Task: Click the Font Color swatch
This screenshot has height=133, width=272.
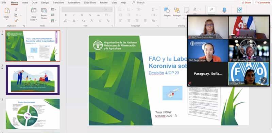Action: pyautogui.click(x=74, y=21)
